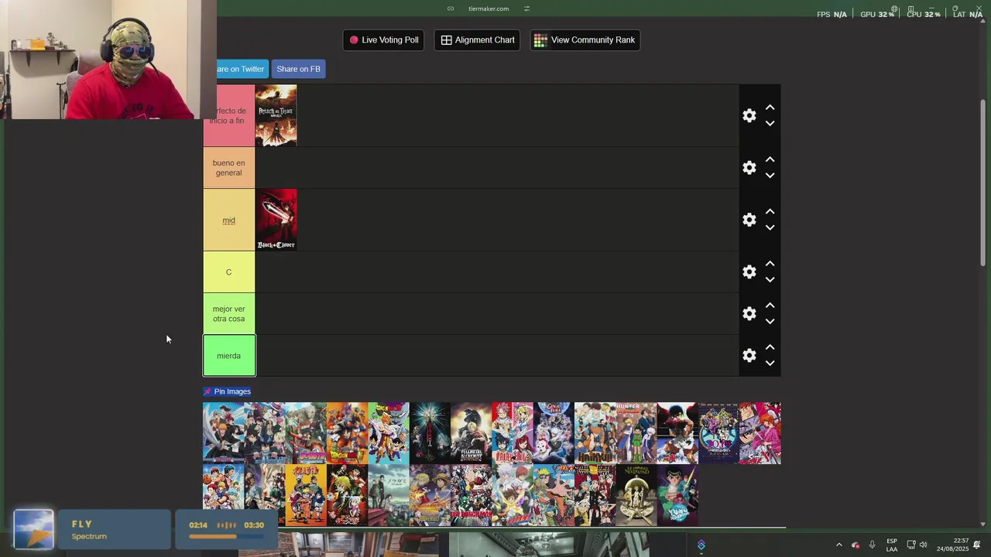Pick the Naruto Shippuden poster
The height and width of the screenshot is (557, 991).
[554, 495]
